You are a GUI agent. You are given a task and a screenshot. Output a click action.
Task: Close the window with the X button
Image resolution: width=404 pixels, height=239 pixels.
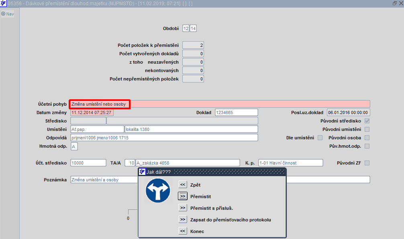tap(401, 3)
